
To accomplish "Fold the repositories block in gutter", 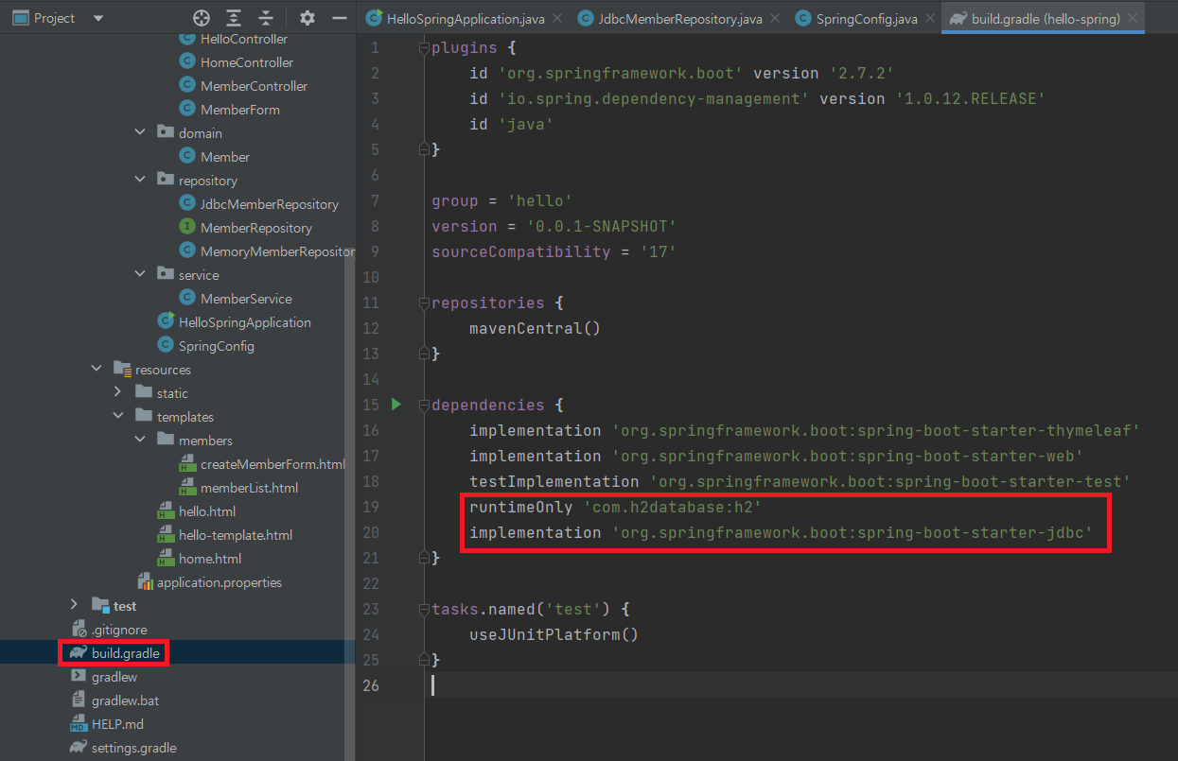I will point(423,303).
